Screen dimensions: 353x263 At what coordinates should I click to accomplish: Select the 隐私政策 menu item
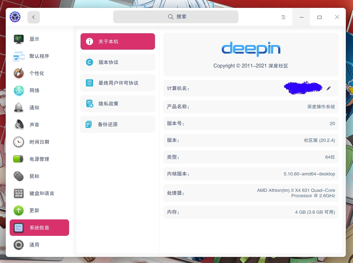(118, 104)
